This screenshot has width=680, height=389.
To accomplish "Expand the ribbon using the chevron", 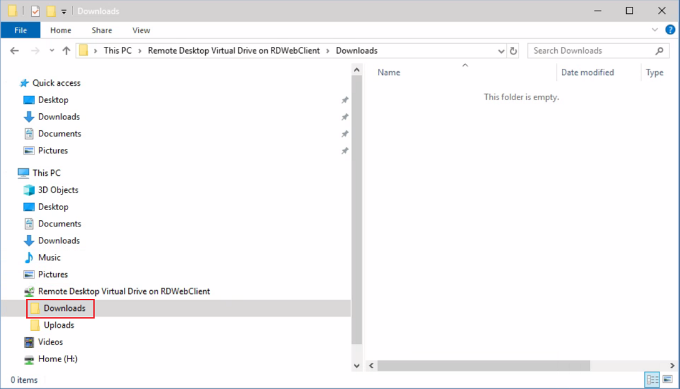I will (655, 30).
